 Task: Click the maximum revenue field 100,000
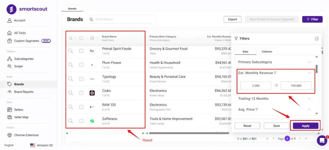pos(296,86)
